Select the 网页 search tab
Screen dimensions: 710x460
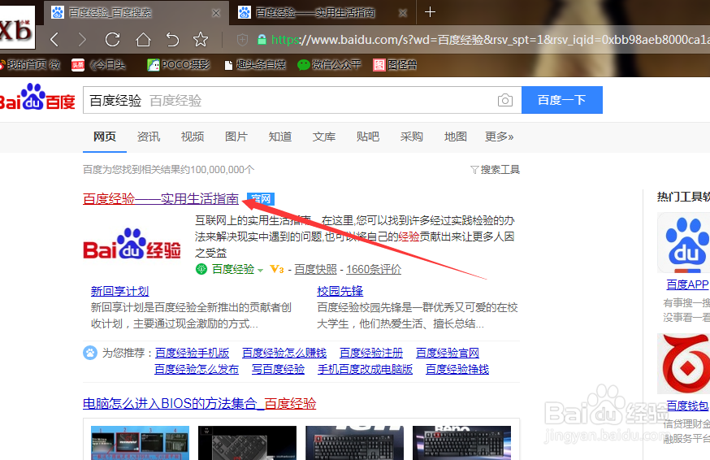(105, 137)
